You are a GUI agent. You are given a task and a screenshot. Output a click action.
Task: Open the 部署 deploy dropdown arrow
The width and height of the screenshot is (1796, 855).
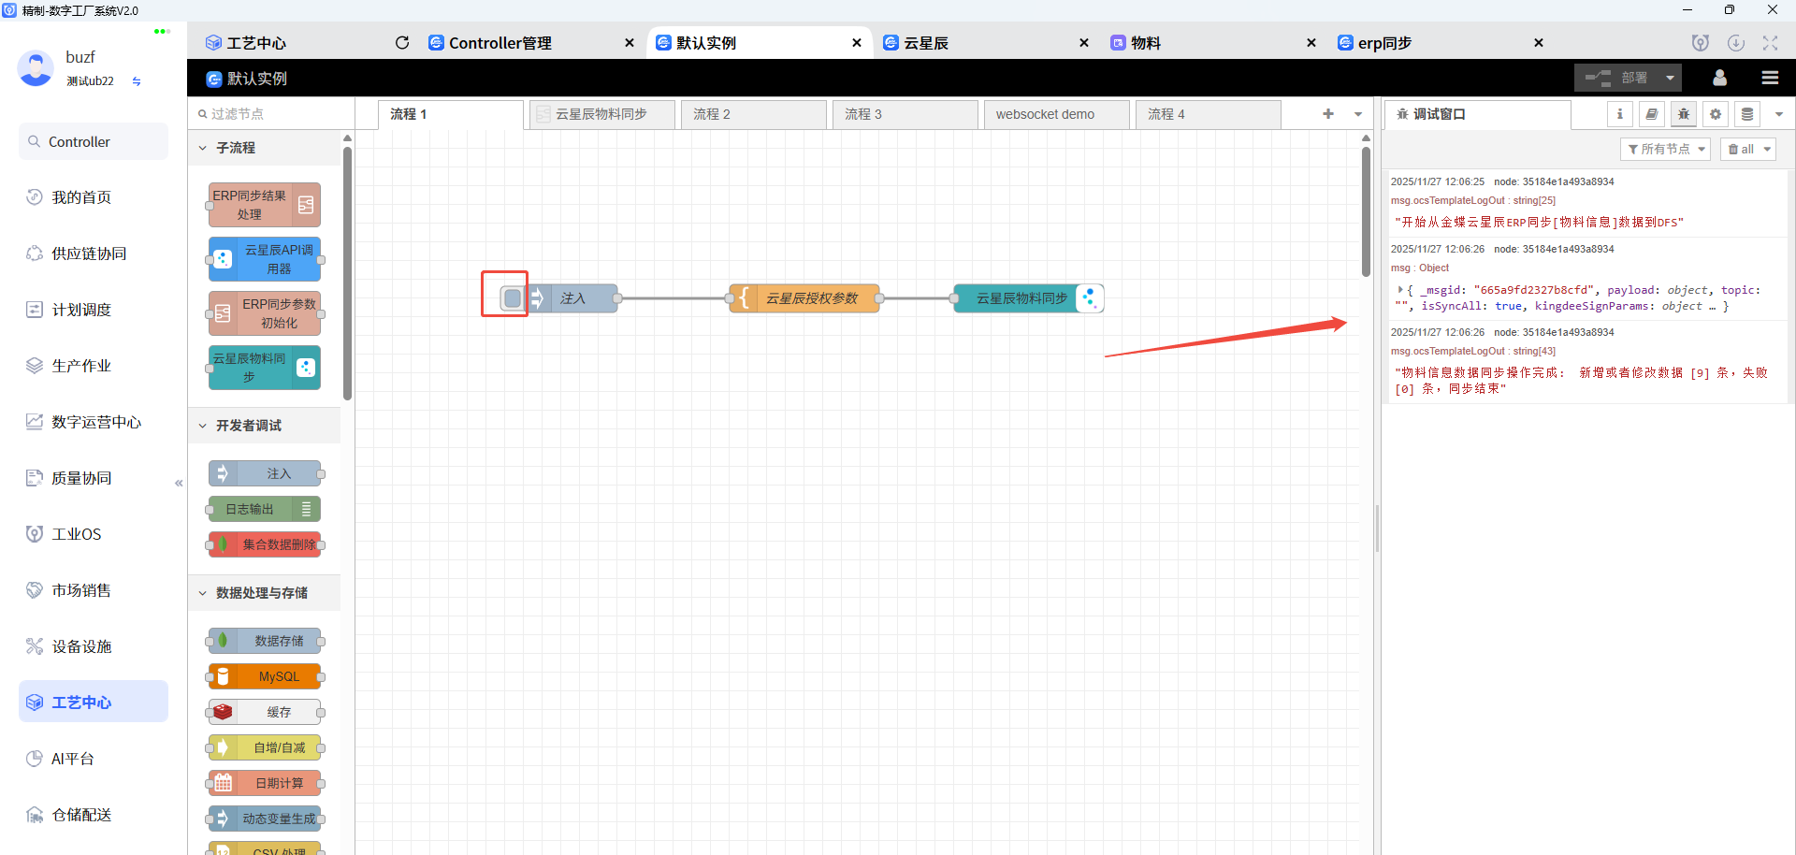(1670, 78)
